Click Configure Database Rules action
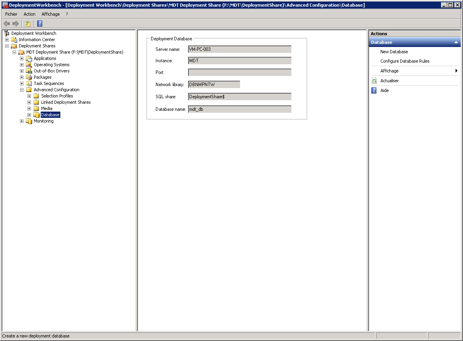Image resolution: width=463 pixels, height=341 pixels. tap(405, 61)
